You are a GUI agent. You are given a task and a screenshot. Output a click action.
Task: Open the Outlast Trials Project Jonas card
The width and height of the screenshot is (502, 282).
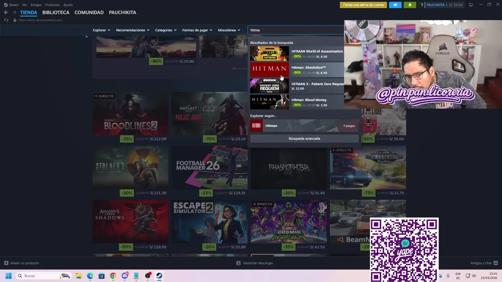tap(209, 114)
